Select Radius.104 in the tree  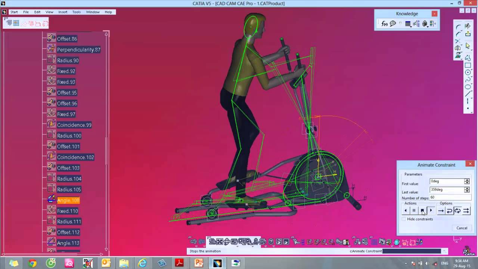click(69, 179)
